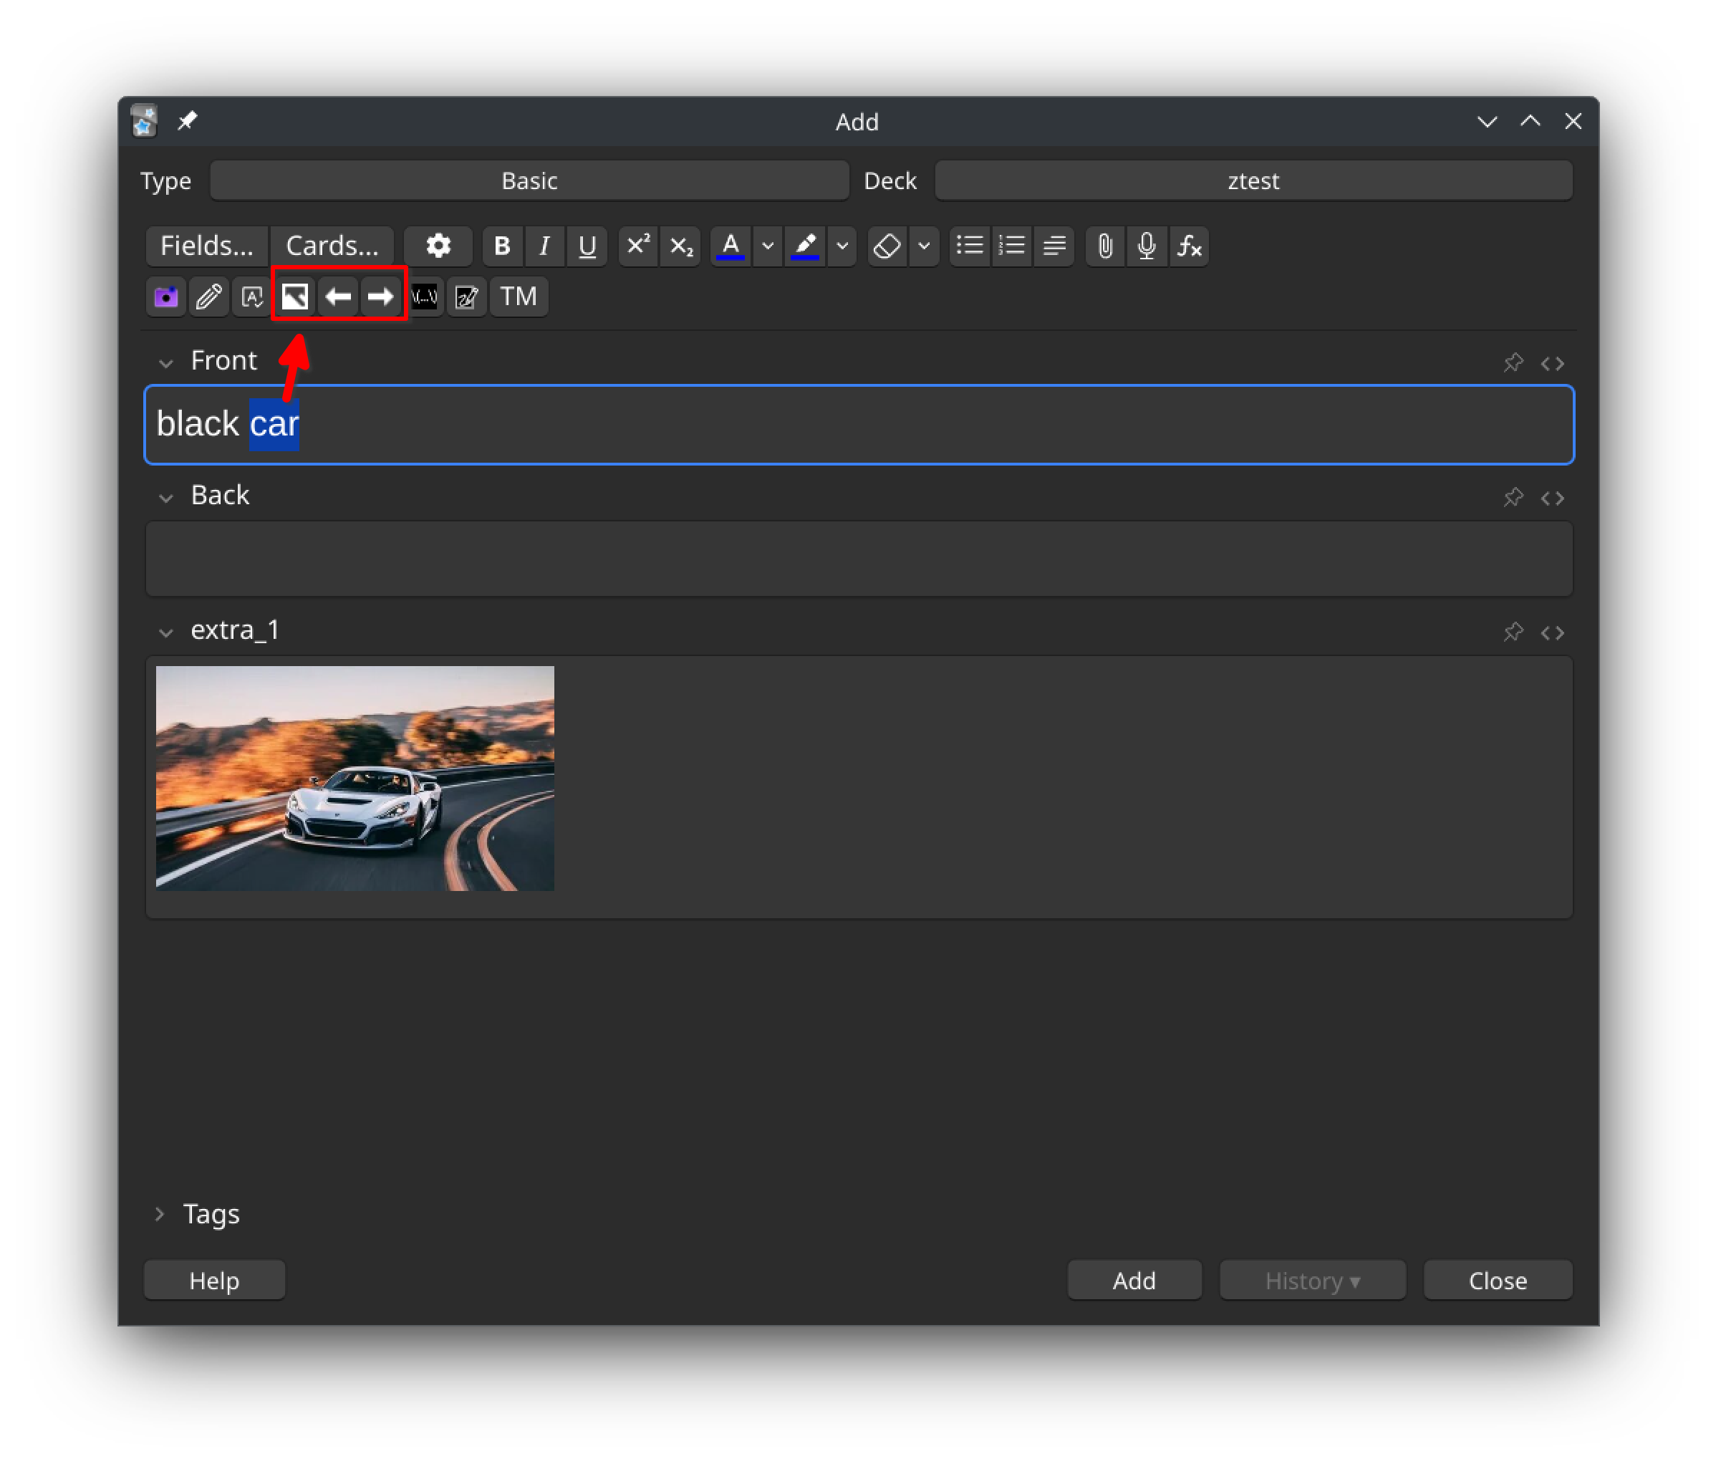The width and height of the screenshot is (1716, 1464).
Task: Toggle italic formatting
Action: (x=544, y=245)
